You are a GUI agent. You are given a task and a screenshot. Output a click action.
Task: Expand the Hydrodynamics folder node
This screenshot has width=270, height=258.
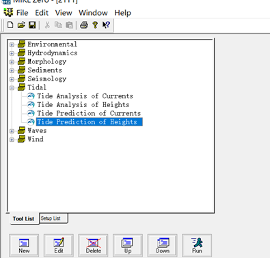[12, 53]
